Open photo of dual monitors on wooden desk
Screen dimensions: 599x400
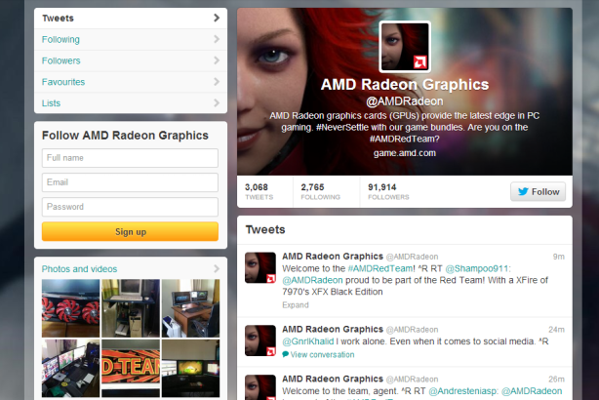[190, 308]
